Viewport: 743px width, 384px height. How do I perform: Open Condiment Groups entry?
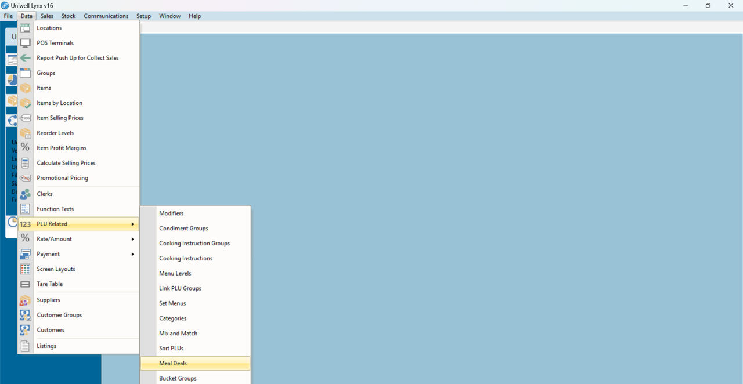coord(183,229)
